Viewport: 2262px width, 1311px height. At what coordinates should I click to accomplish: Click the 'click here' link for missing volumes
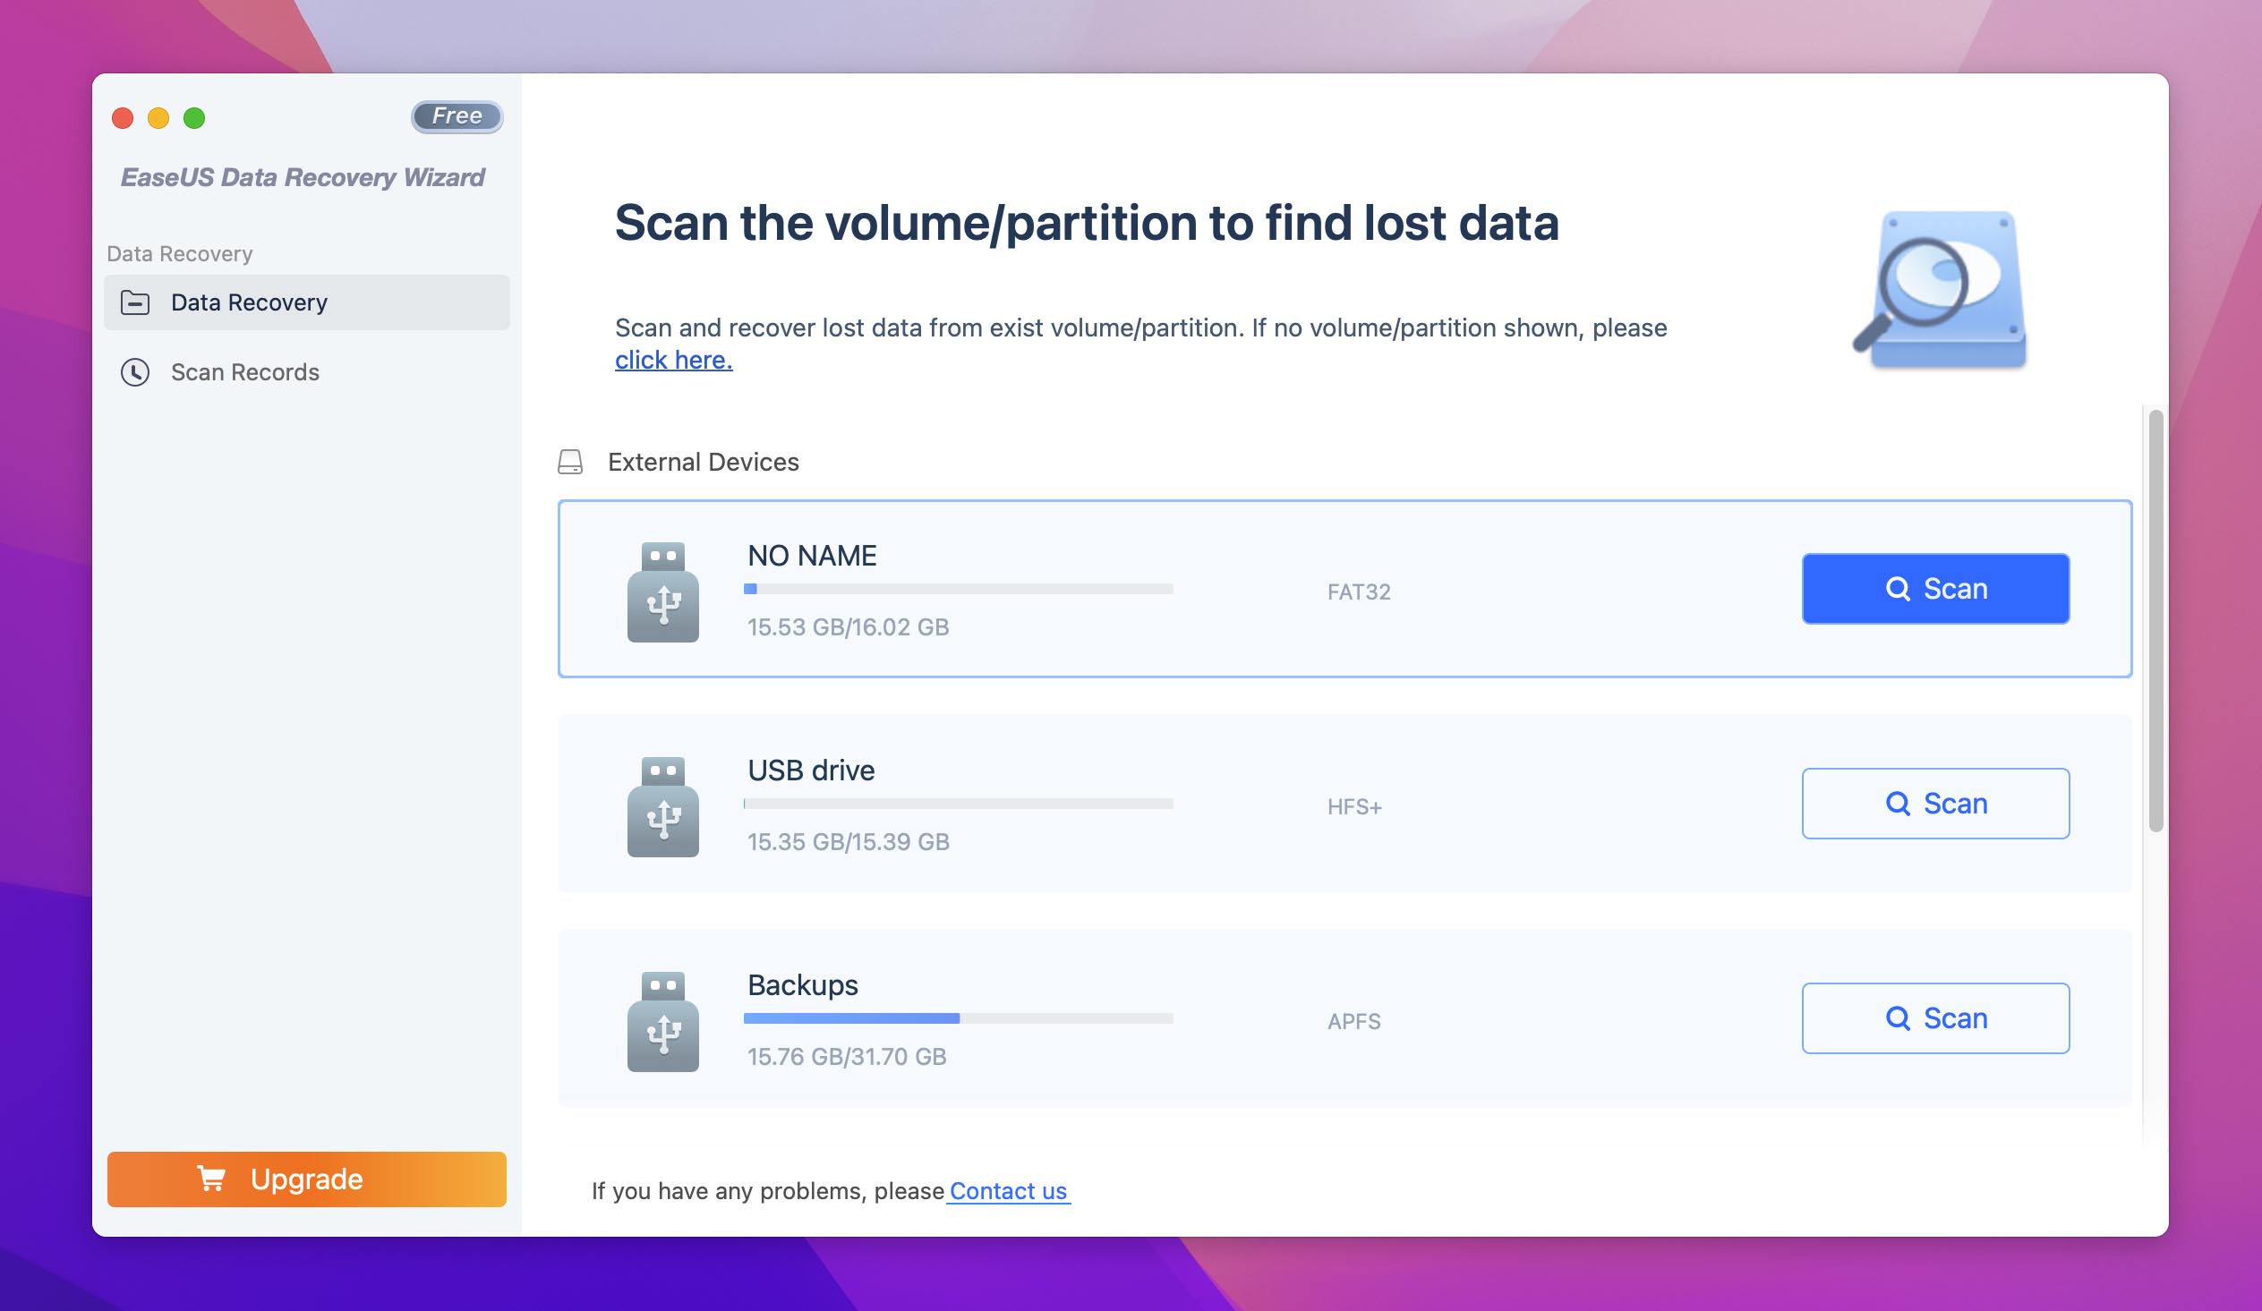671,361
